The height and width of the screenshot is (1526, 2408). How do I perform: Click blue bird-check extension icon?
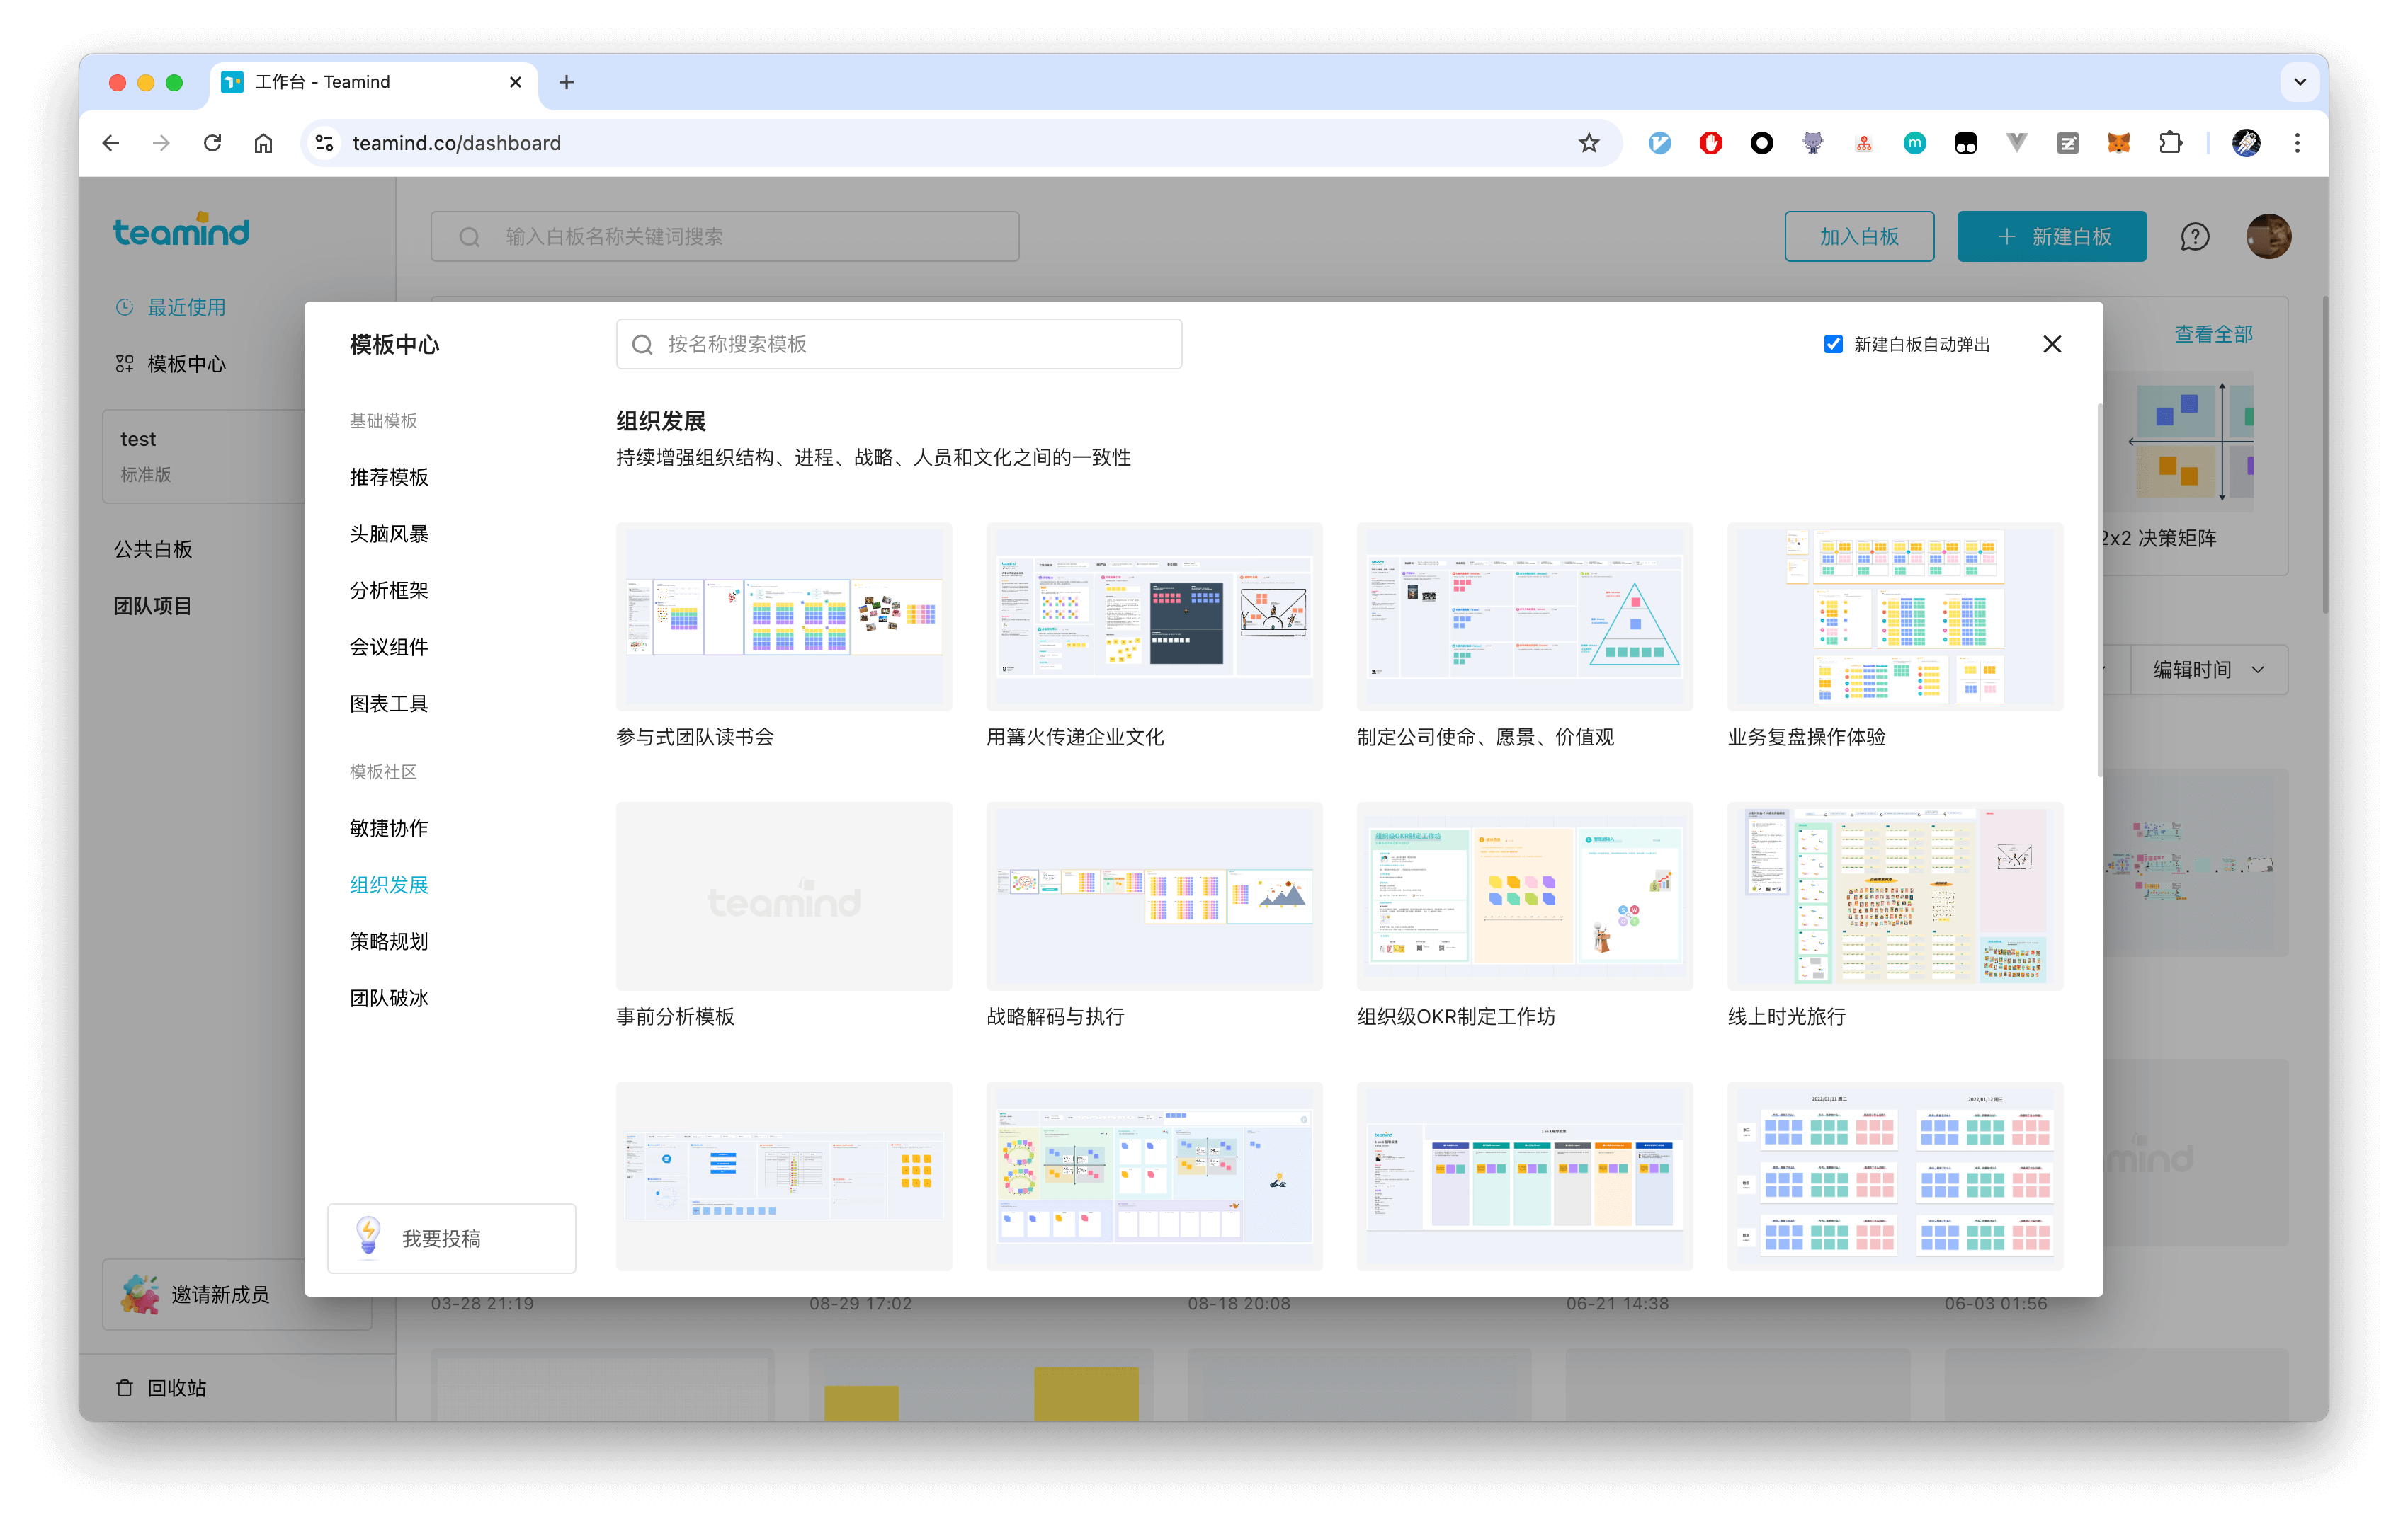pyautogui.click(x=1659, y=143)
